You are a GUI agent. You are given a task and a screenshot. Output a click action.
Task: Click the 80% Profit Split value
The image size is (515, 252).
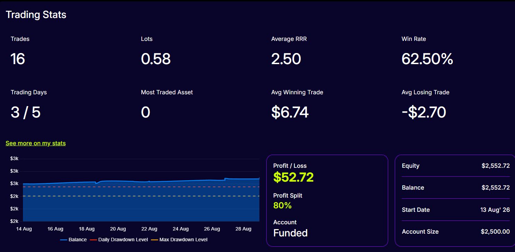click(x=282, y=206)
